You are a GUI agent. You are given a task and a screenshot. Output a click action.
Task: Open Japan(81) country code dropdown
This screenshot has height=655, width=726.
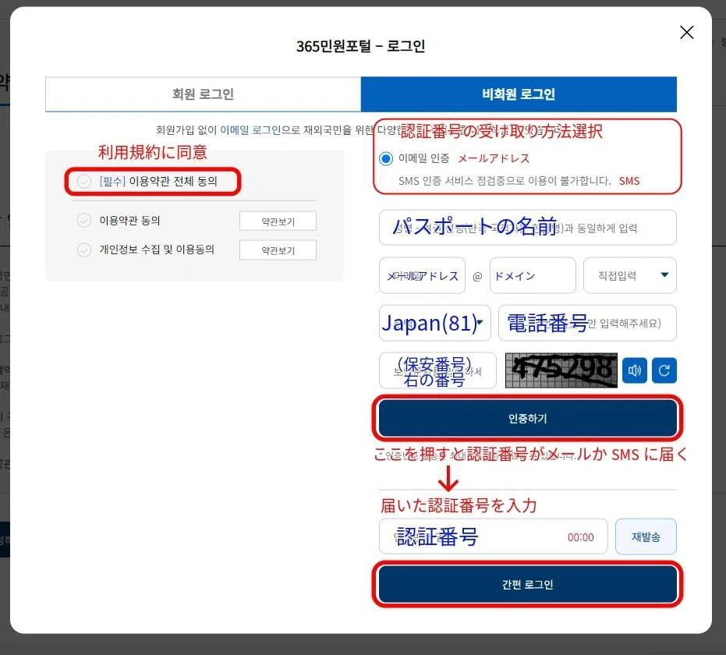point(435,323)
